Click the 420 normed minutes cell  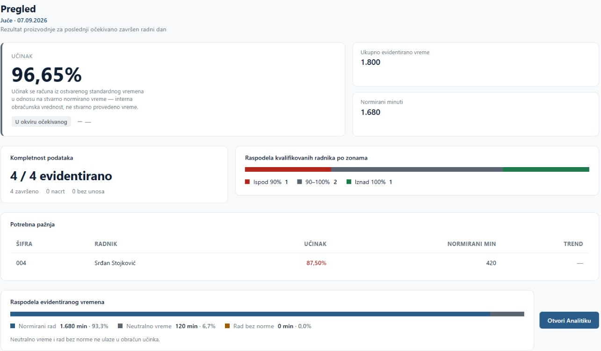491,263
